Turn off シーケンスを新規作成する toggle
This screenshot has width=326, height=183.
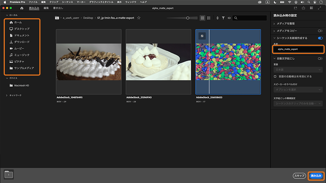[x=320, y=38]
